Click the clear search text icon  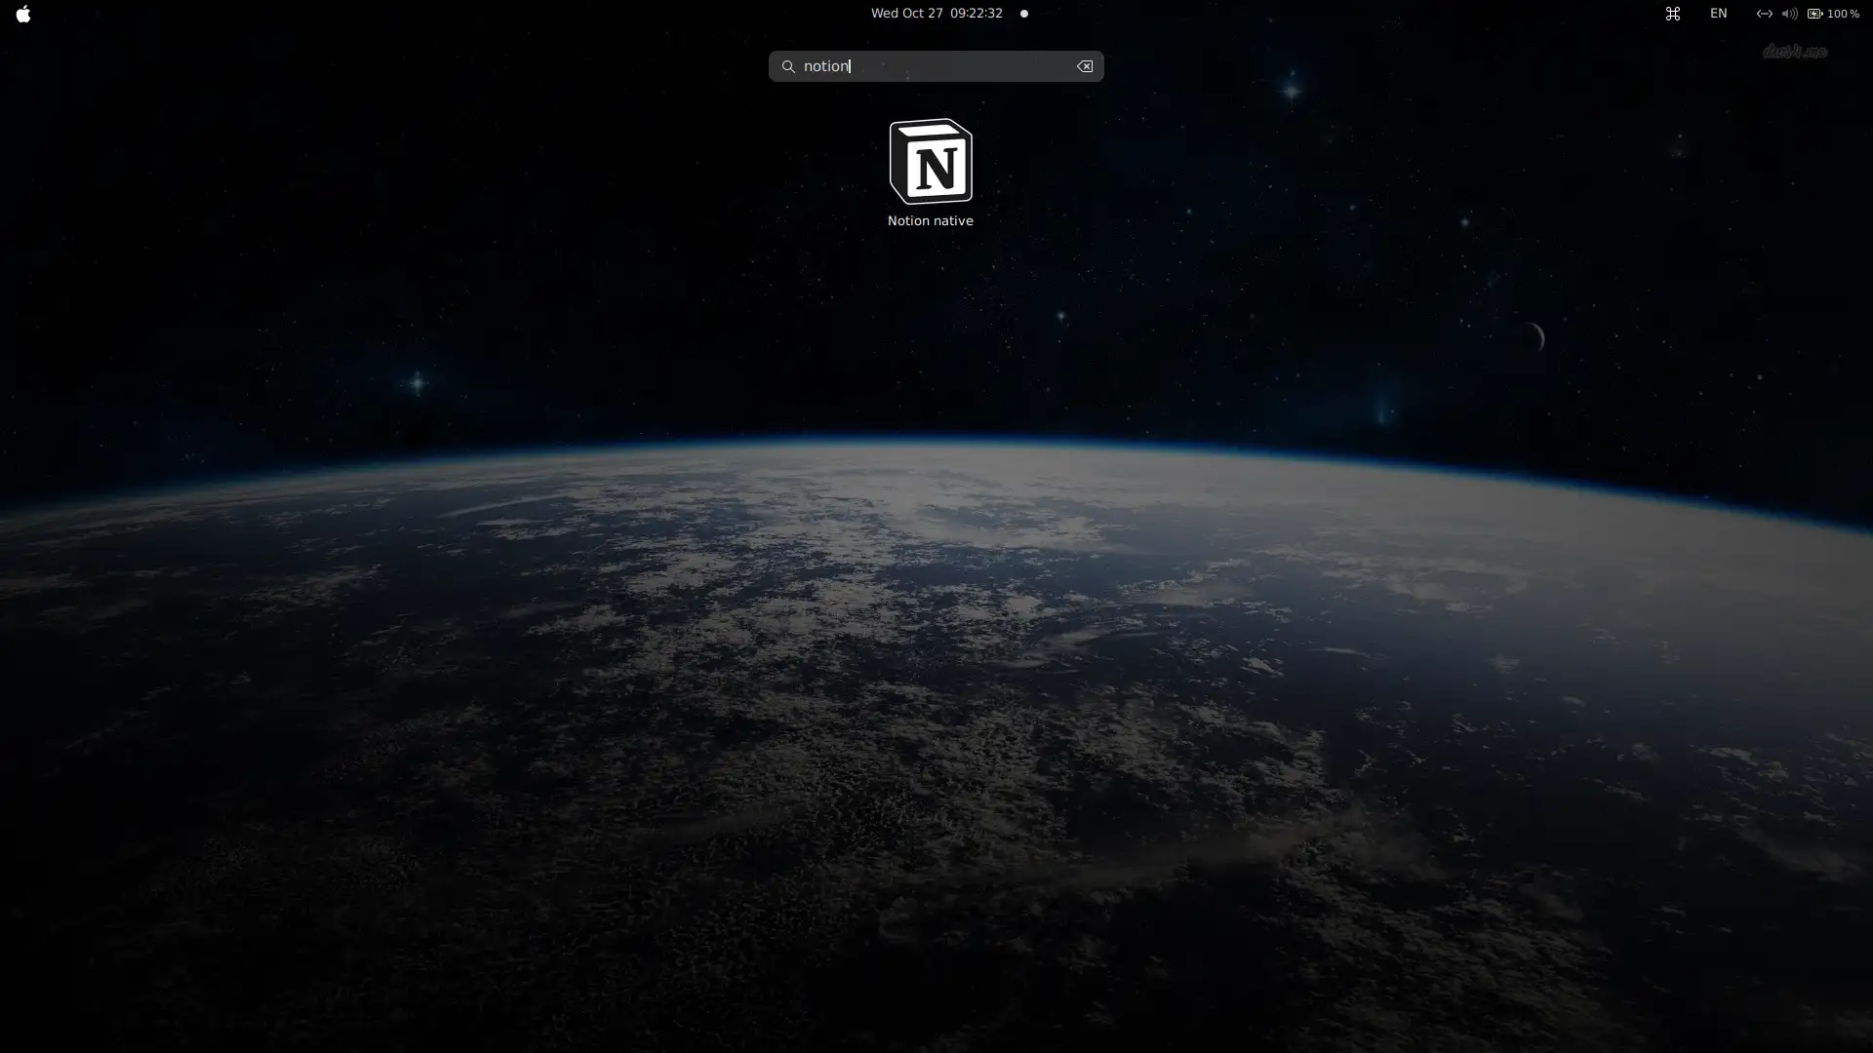[1084, 66]
